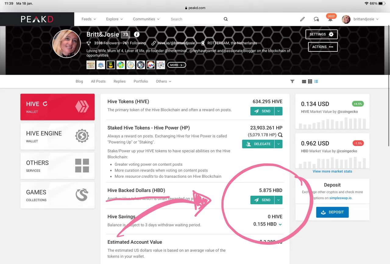Open the All Posts tab
This screenshot has width=390, height=264.
click(x=98, y=81)
